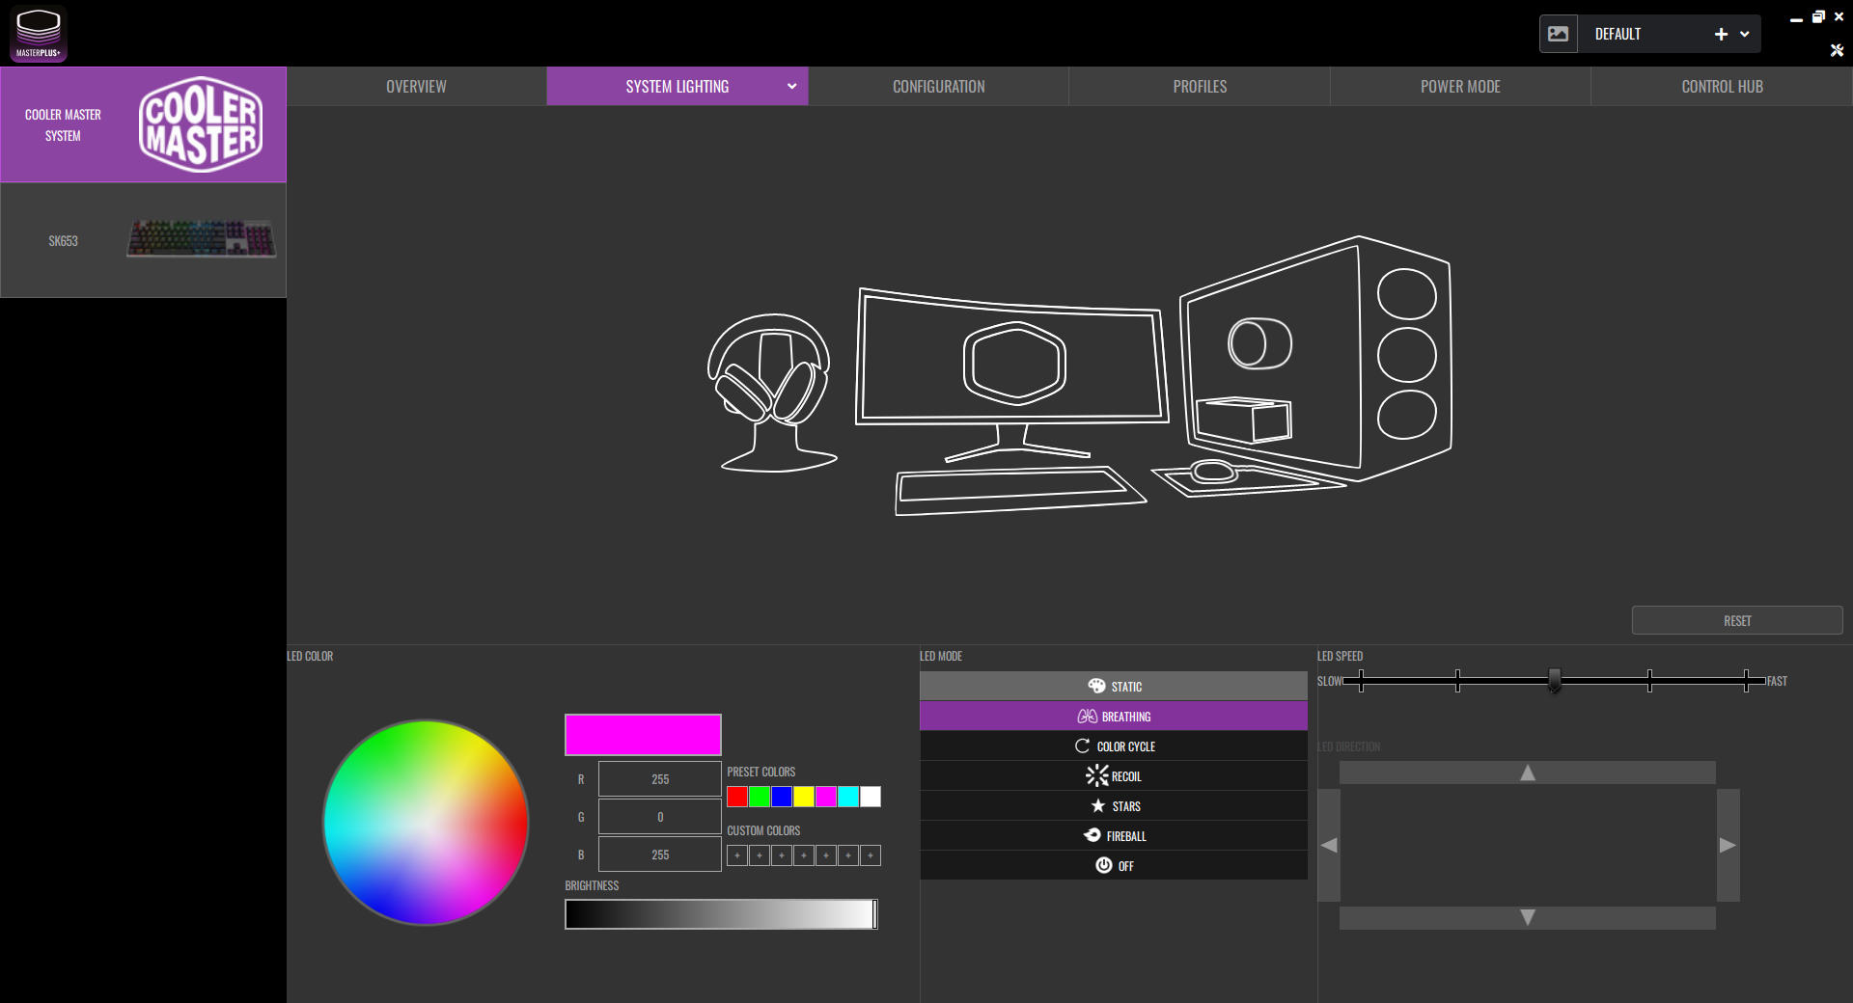Click the top case fan circle

(x=1406, y=293)
